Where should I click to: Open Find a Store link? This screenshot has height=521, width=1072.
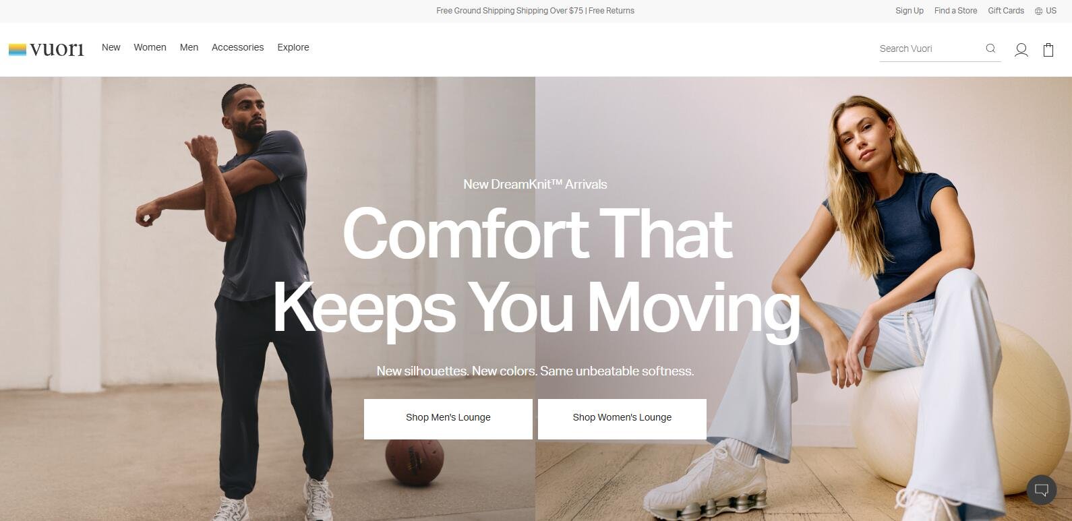point(955,11)
